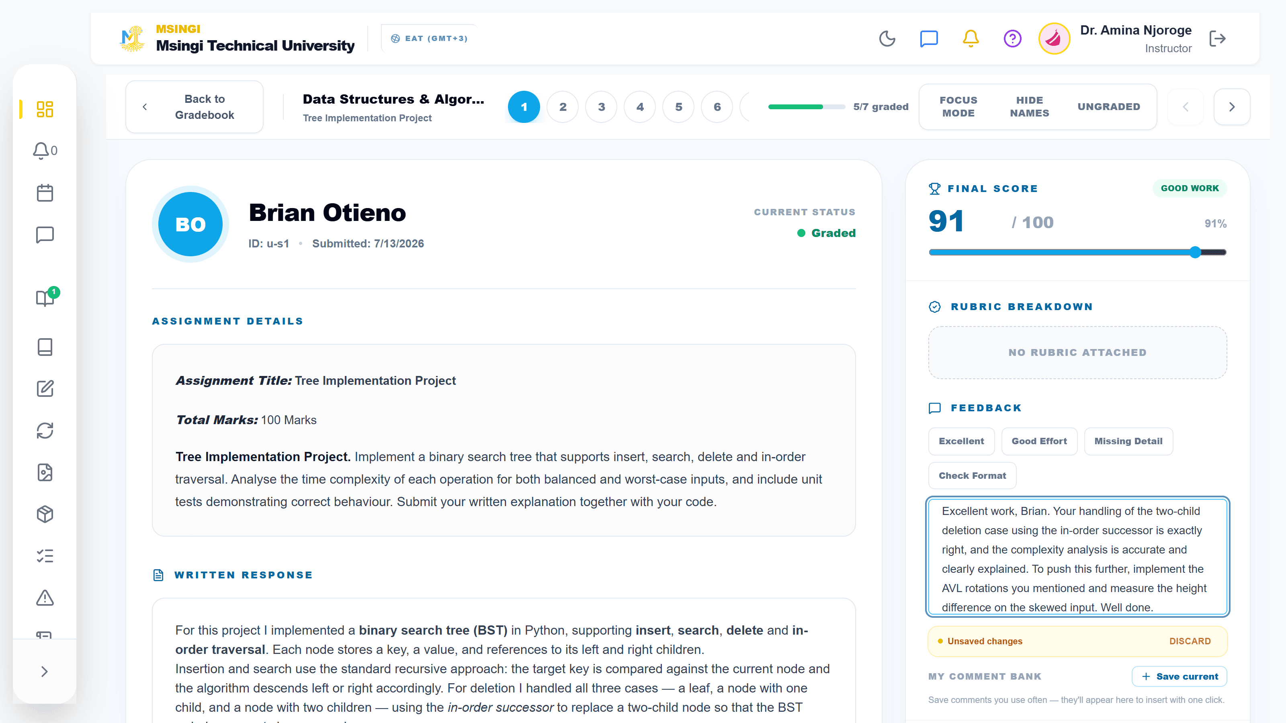The image size is (1286, 723).
Task: Open the warning triangle icon in sidebar
Action: 45,598
